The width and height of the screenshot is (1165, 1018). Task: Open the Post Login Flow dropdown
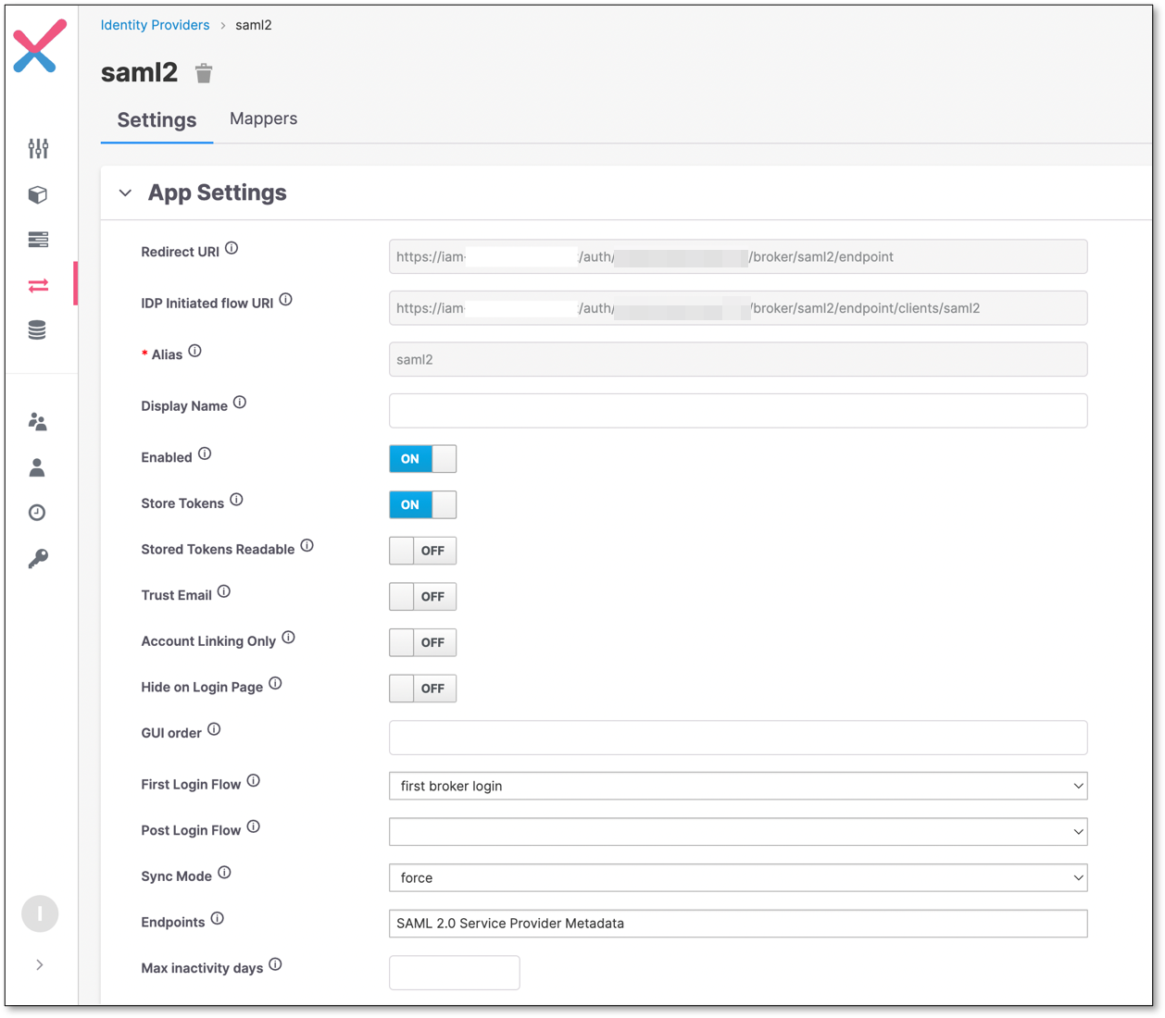[x=738, y=831]
